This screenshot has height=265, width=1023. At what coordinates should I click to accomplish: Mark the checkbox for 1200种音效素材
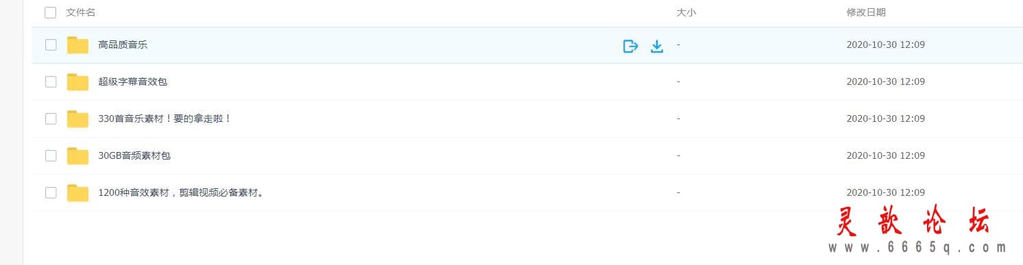click(x=51, y=193)
